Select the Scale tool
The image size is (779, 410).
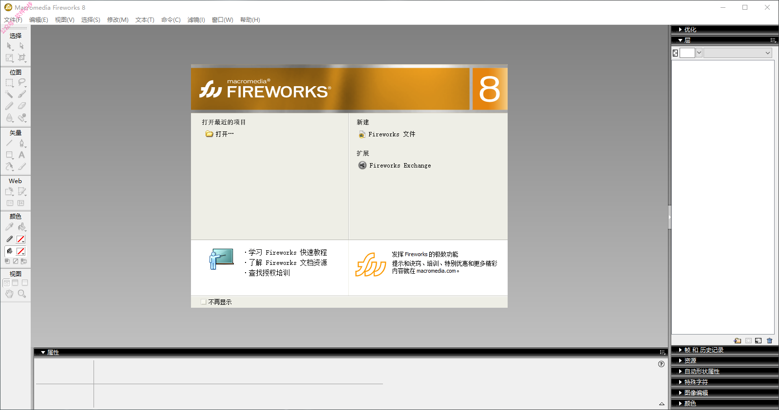click(9, 57)
